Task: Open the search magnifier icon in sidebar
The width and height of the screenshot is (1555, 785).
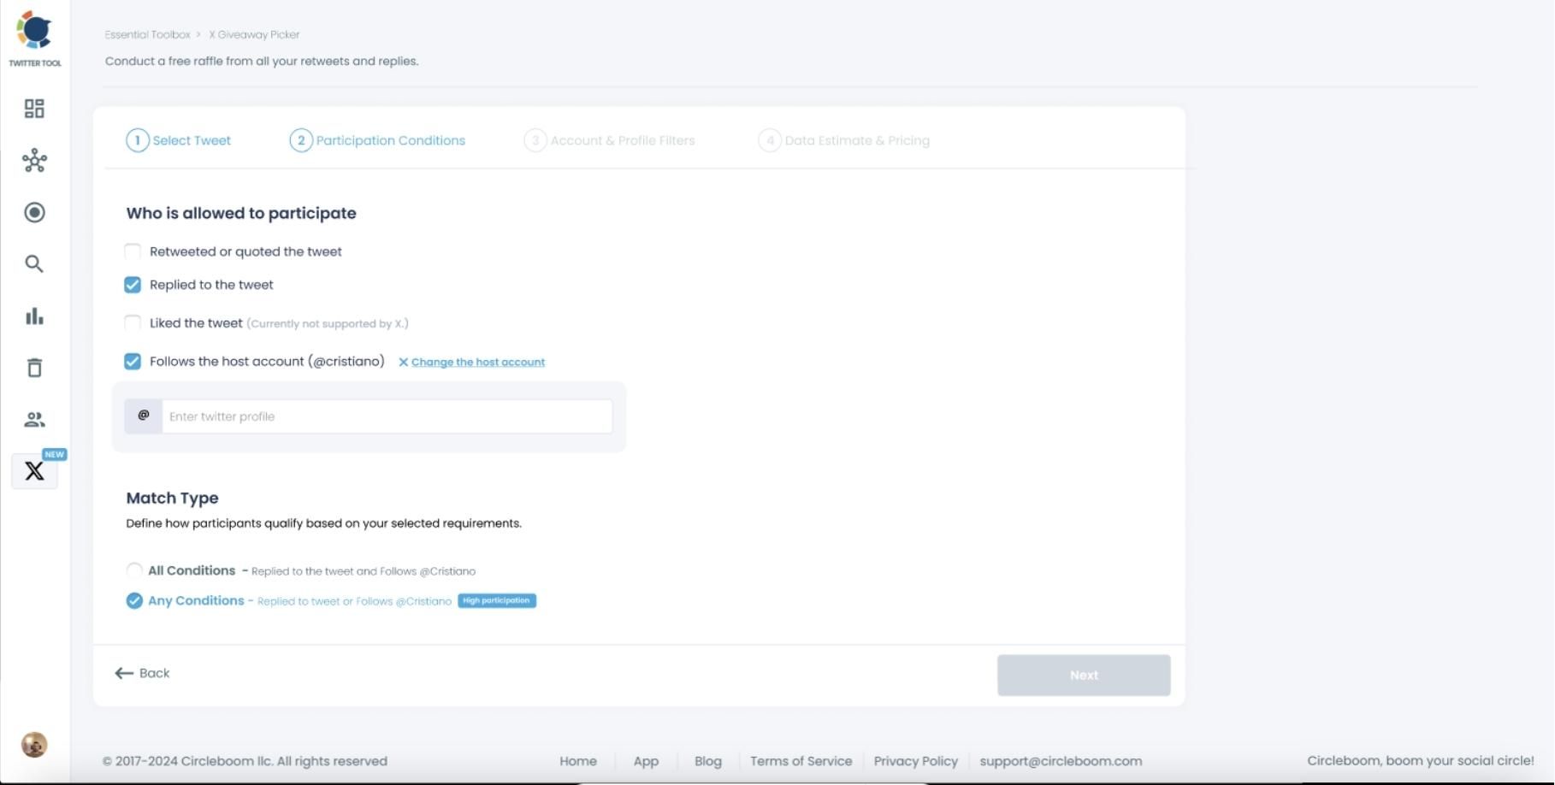Action: click(x=34, y=264)
